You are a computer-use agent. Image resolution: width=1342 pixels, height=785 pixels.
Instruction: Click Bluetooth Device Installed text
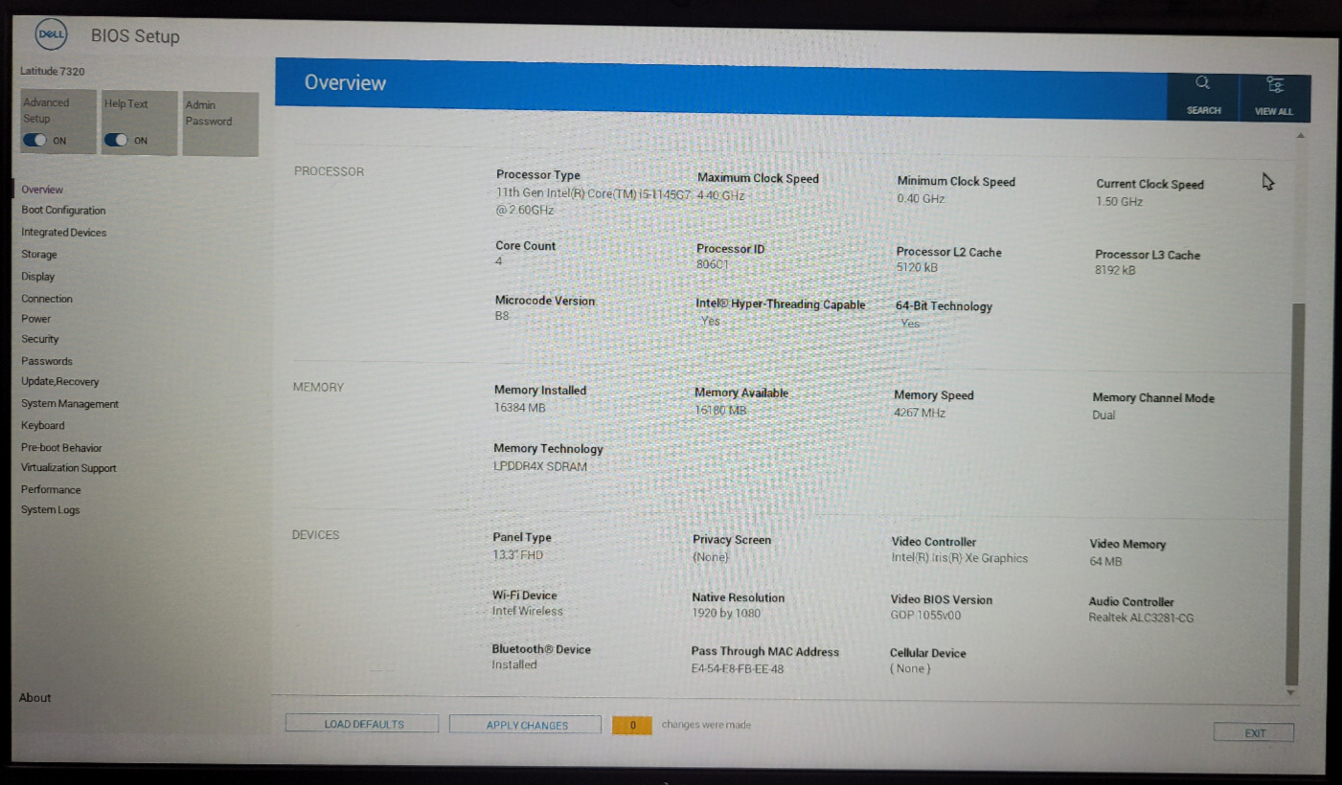[514, 664]
